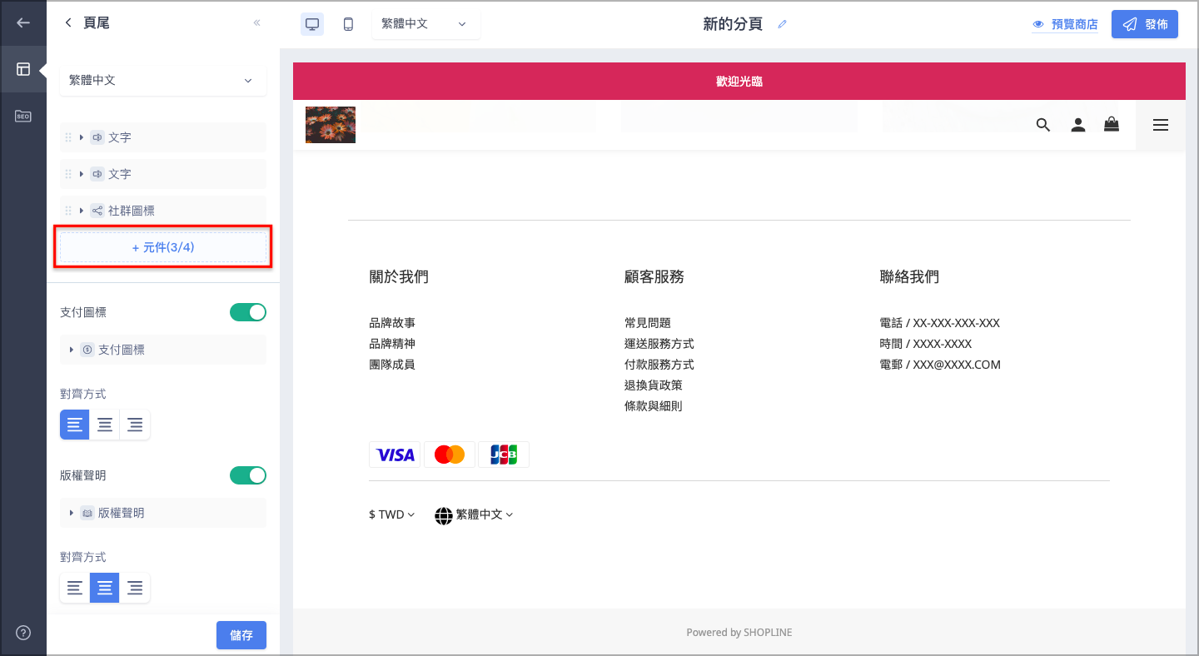
Task: Click the drag handle of 社群圖標 row
Action: [x=68, y=211]
